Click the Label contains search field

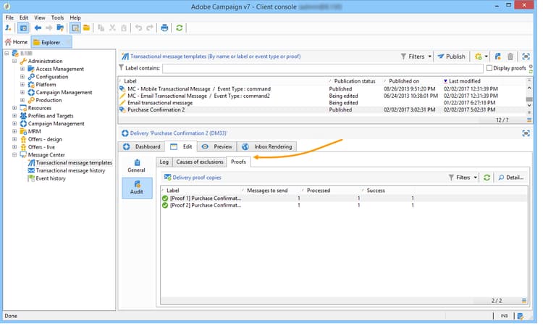323,69
